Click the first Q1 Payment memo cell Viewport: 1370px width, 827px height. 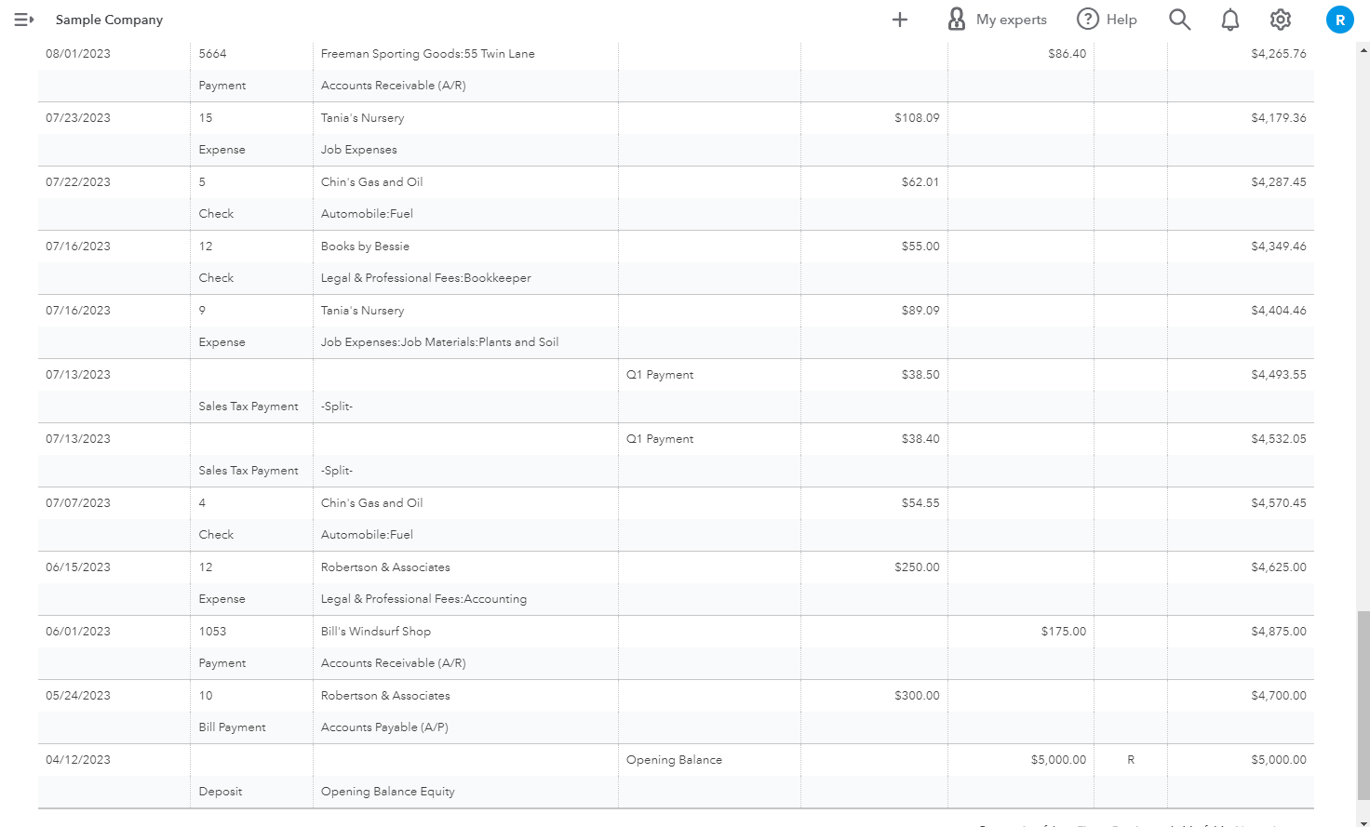click(660, 375)
